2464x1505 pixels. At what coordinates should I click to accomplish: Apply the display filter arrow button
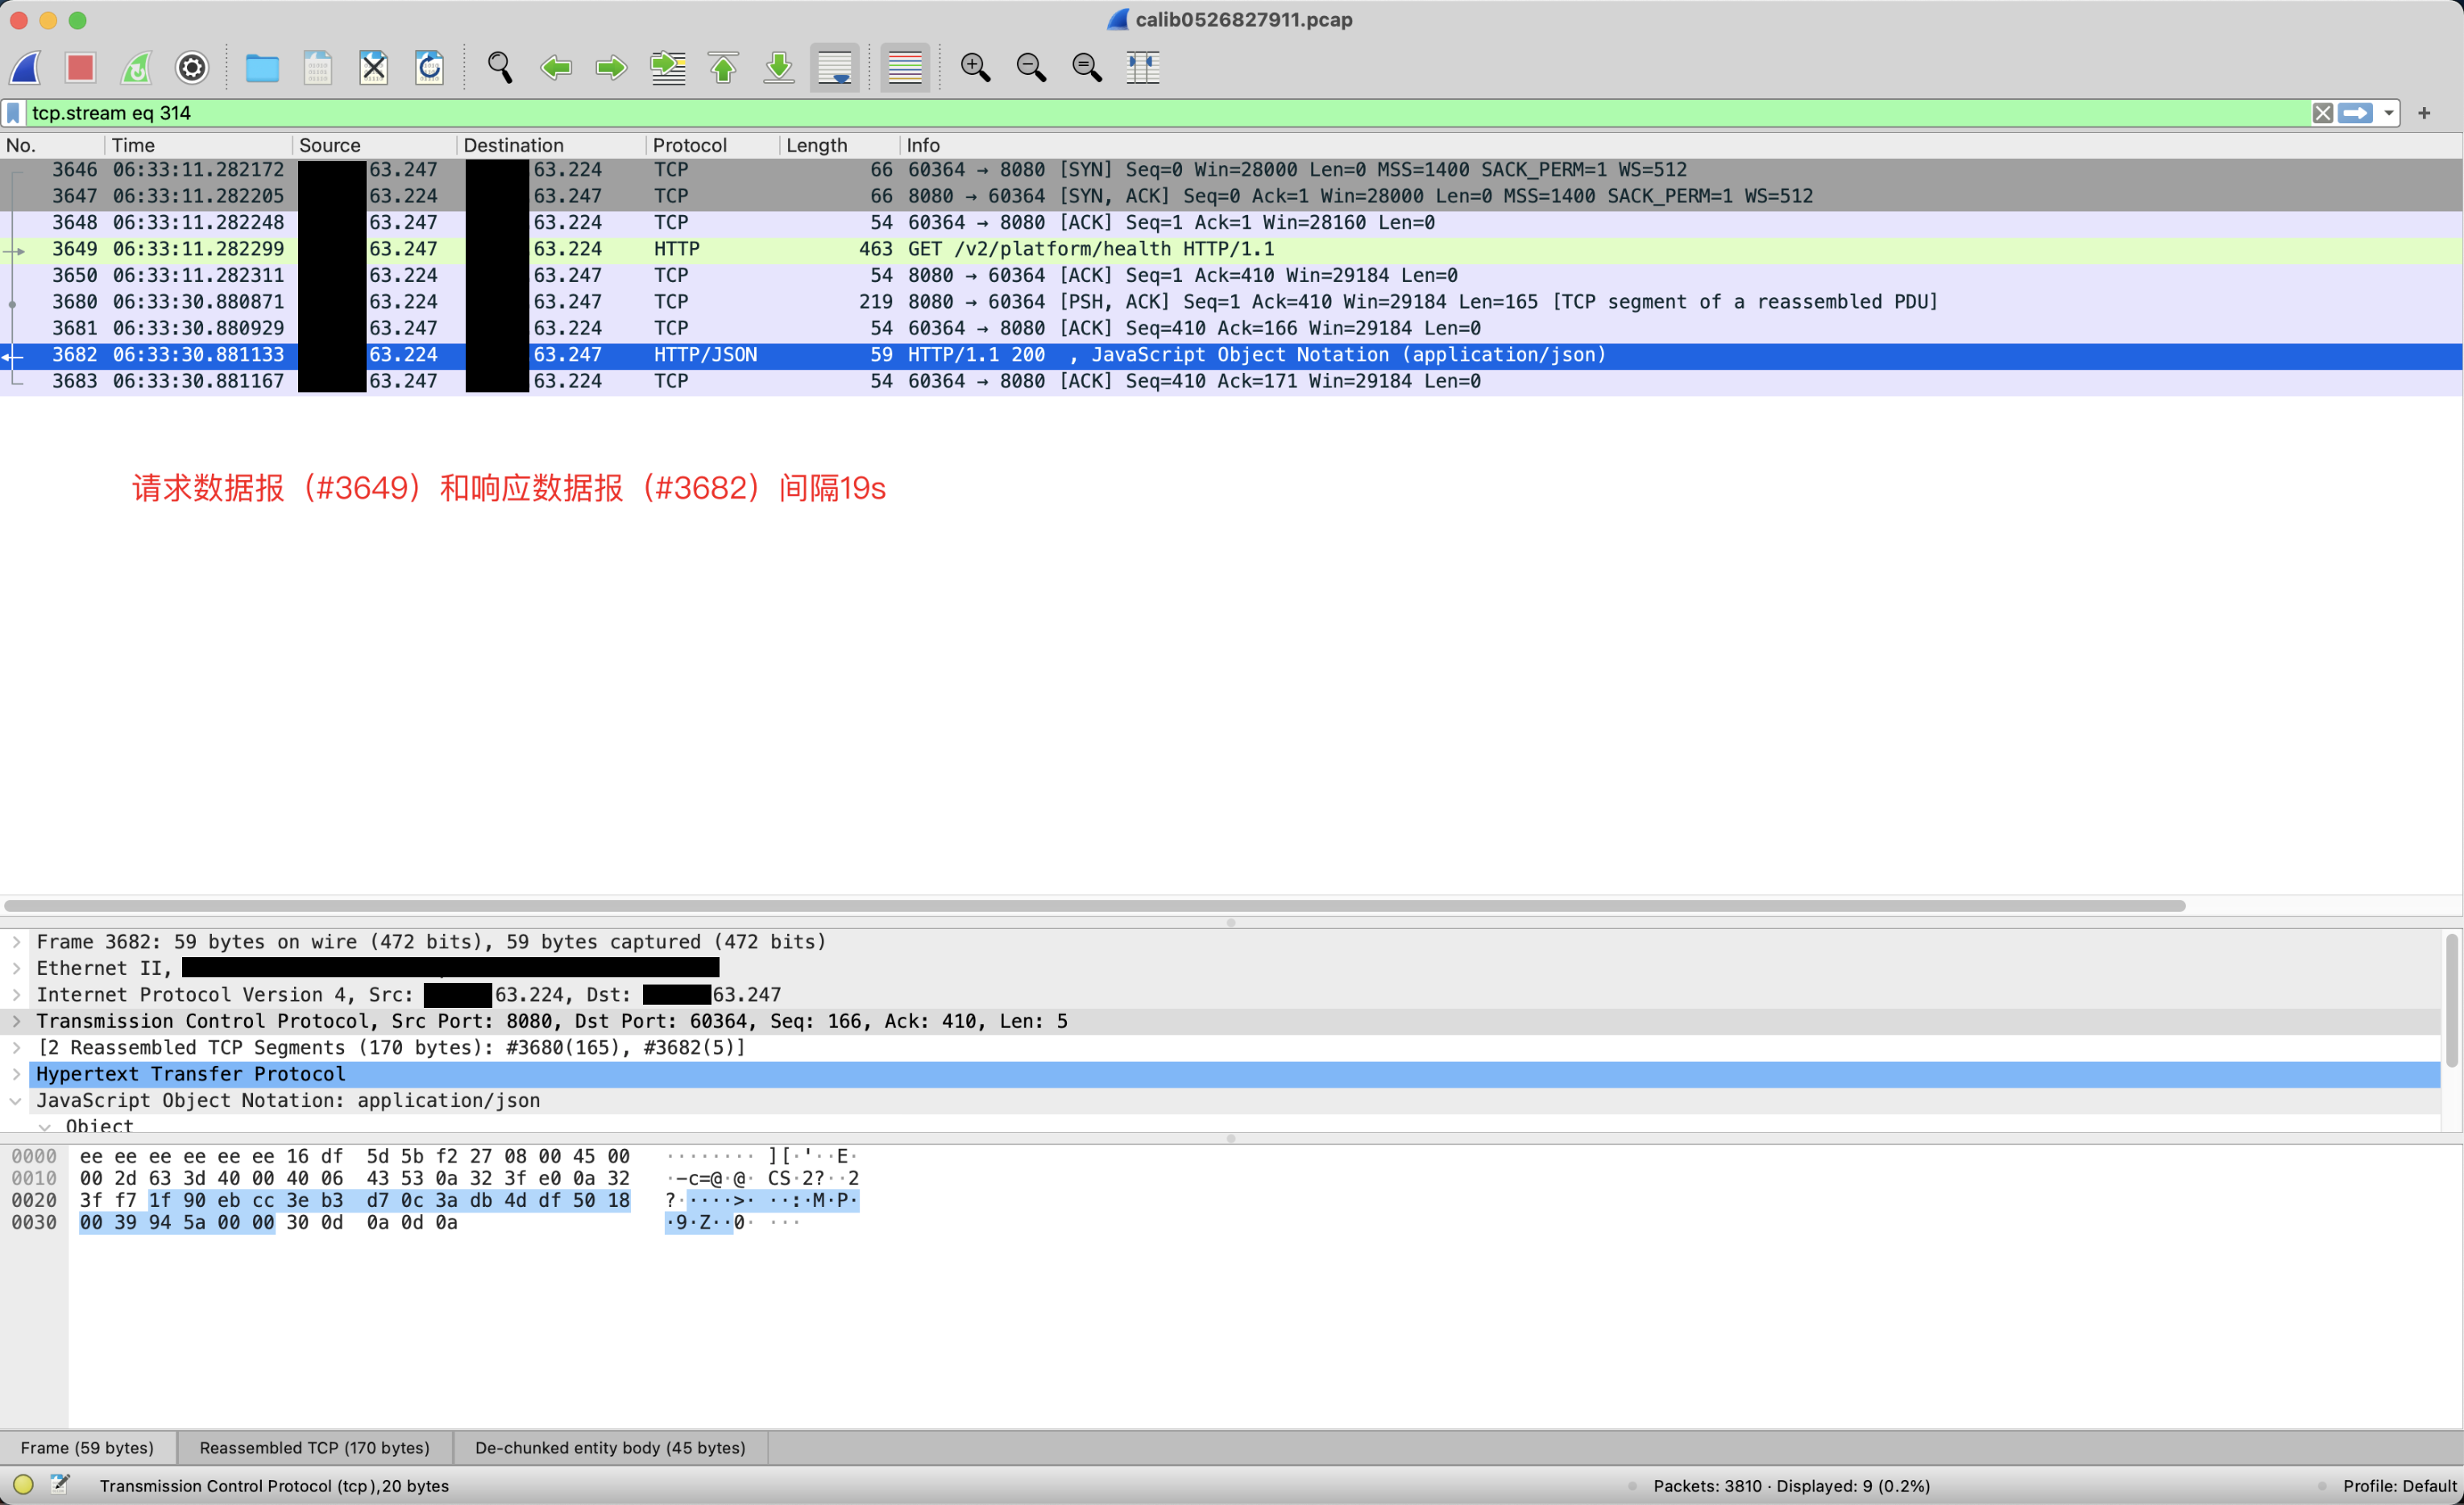(x=2355, y=113)
